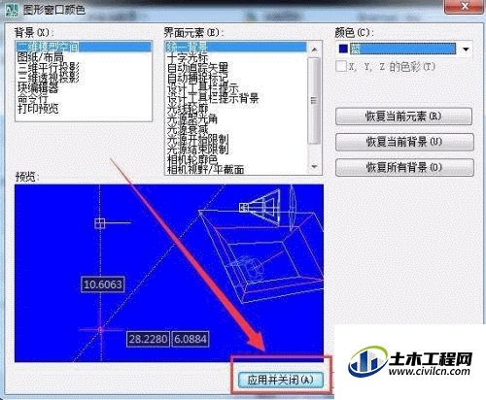Image resolution: width=486 pixels, height=400 pixels.
Task: Click the interface elements list scroll down arrow
Action: pyautogui.click(x=314, y=167)
